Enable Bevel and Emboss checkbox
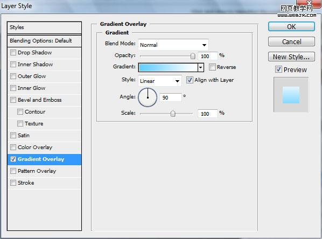The image size is (322, 239). click(x=13, y=100)
